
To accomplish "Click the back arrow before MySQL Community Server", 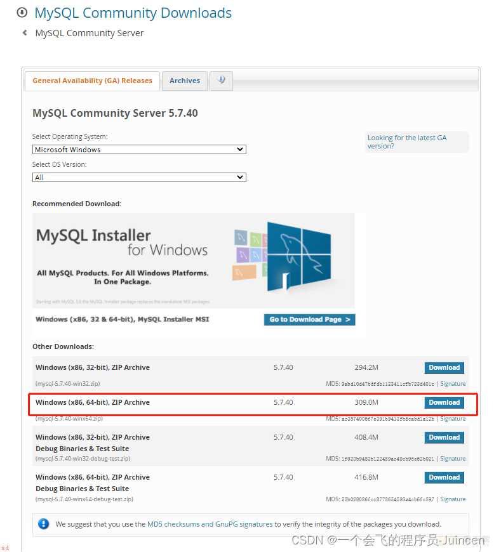I will click(25, 33).
